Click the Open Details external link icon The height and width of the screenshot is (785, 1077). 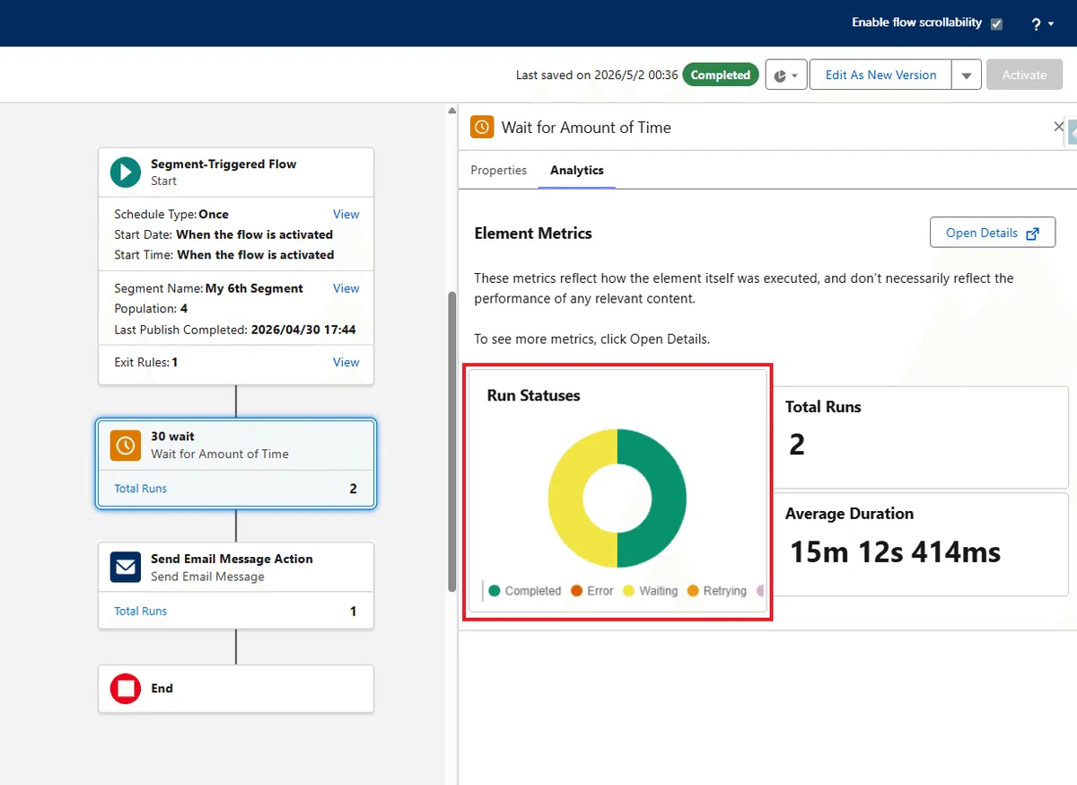pyautogui.click(x=1033, y=233)
